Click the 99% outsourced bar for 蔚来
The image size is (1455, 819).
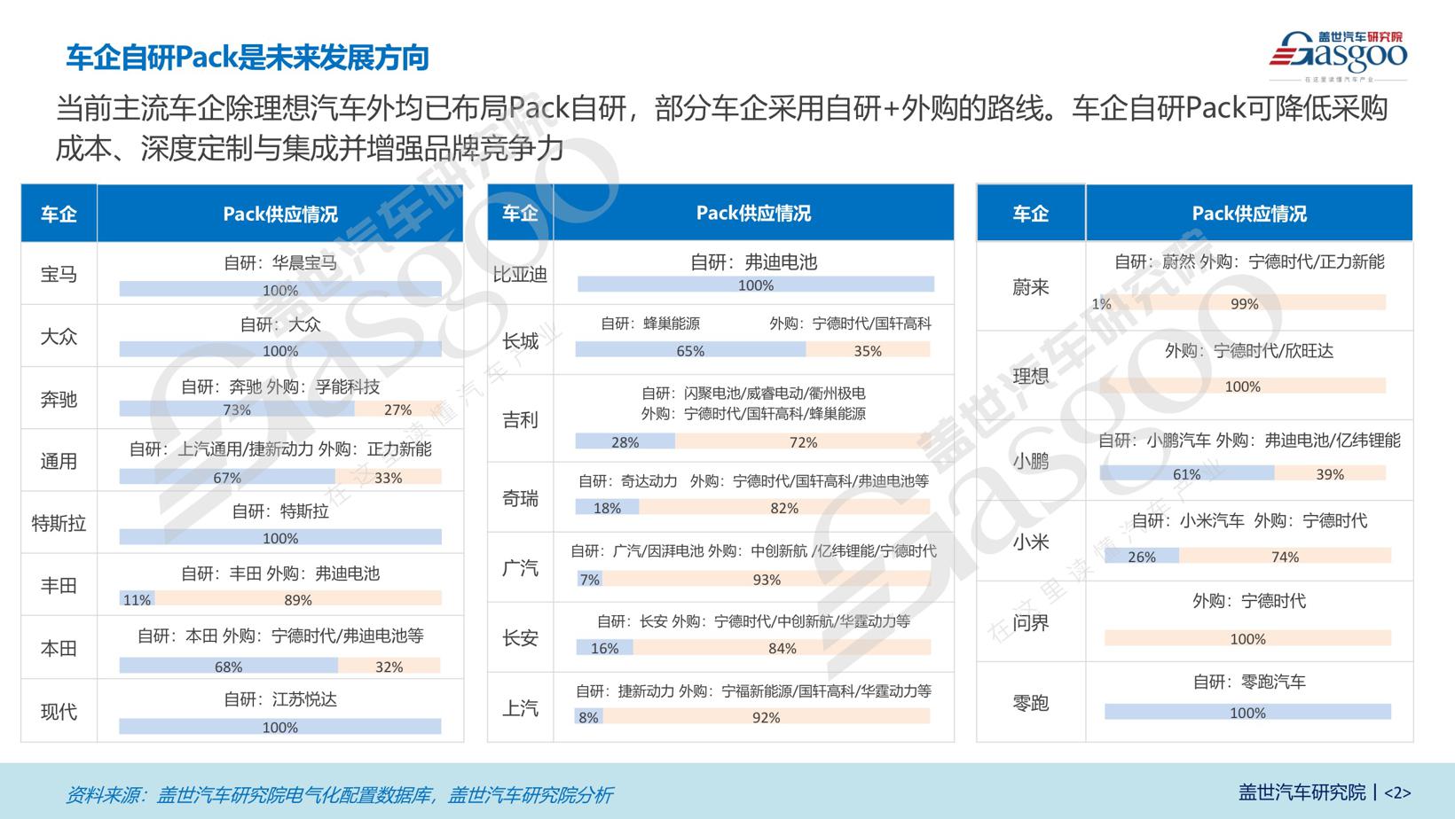[x=1244, y=303]
